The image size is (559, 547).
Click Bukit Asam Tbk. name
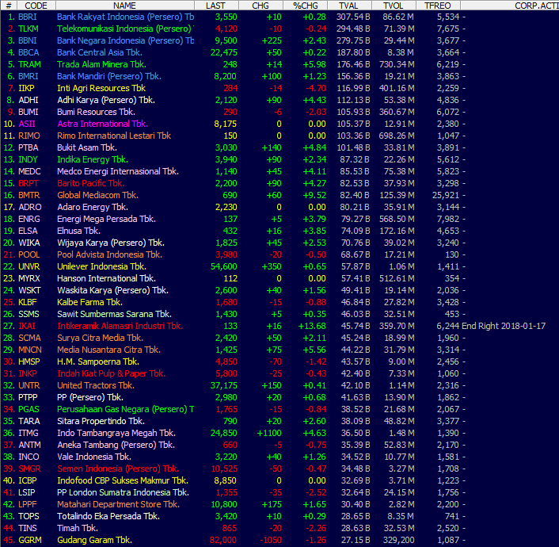(87, 147)
